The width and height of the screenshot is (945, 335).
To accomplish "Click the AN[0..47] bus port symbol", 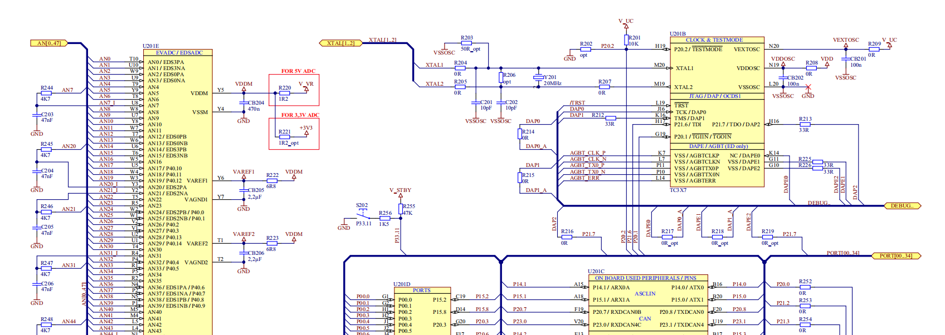I will coord(48,43).
